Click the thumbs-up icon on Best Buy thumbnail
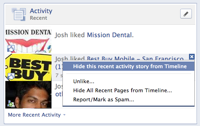 [x=11, y=77]
